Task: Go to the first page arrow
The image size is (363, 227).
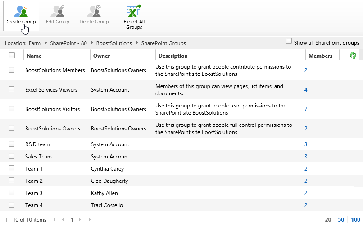Action: (x=54, y=220)
